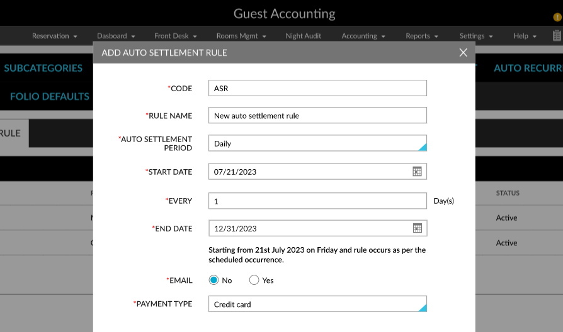Open the Start Date calendar picker
Image resolution: width=563 pixels, height=332 pixels.
click(417, 172)
